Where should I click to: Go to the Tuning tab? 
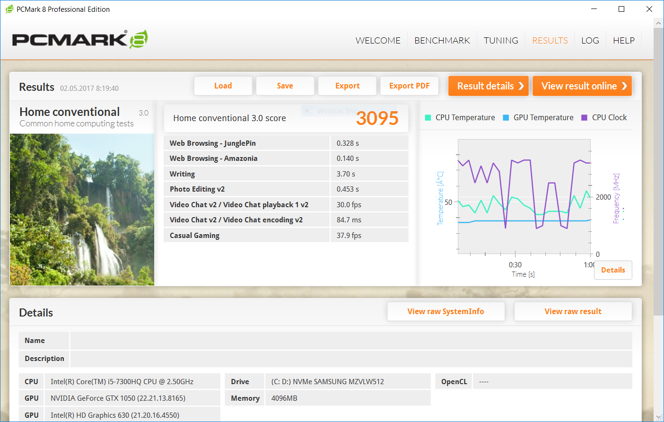pos(501,41)
